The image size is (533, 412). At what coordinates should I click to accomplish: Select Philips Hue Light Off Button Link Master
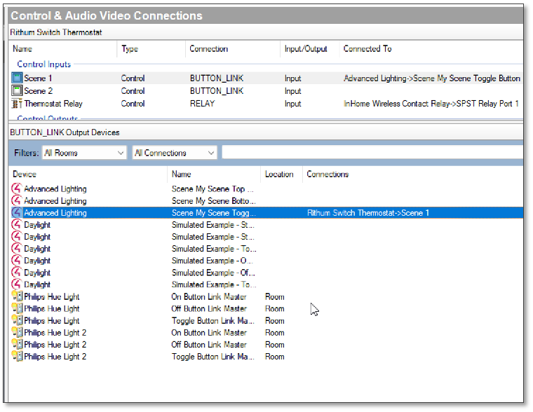click(x=209, y=309)
